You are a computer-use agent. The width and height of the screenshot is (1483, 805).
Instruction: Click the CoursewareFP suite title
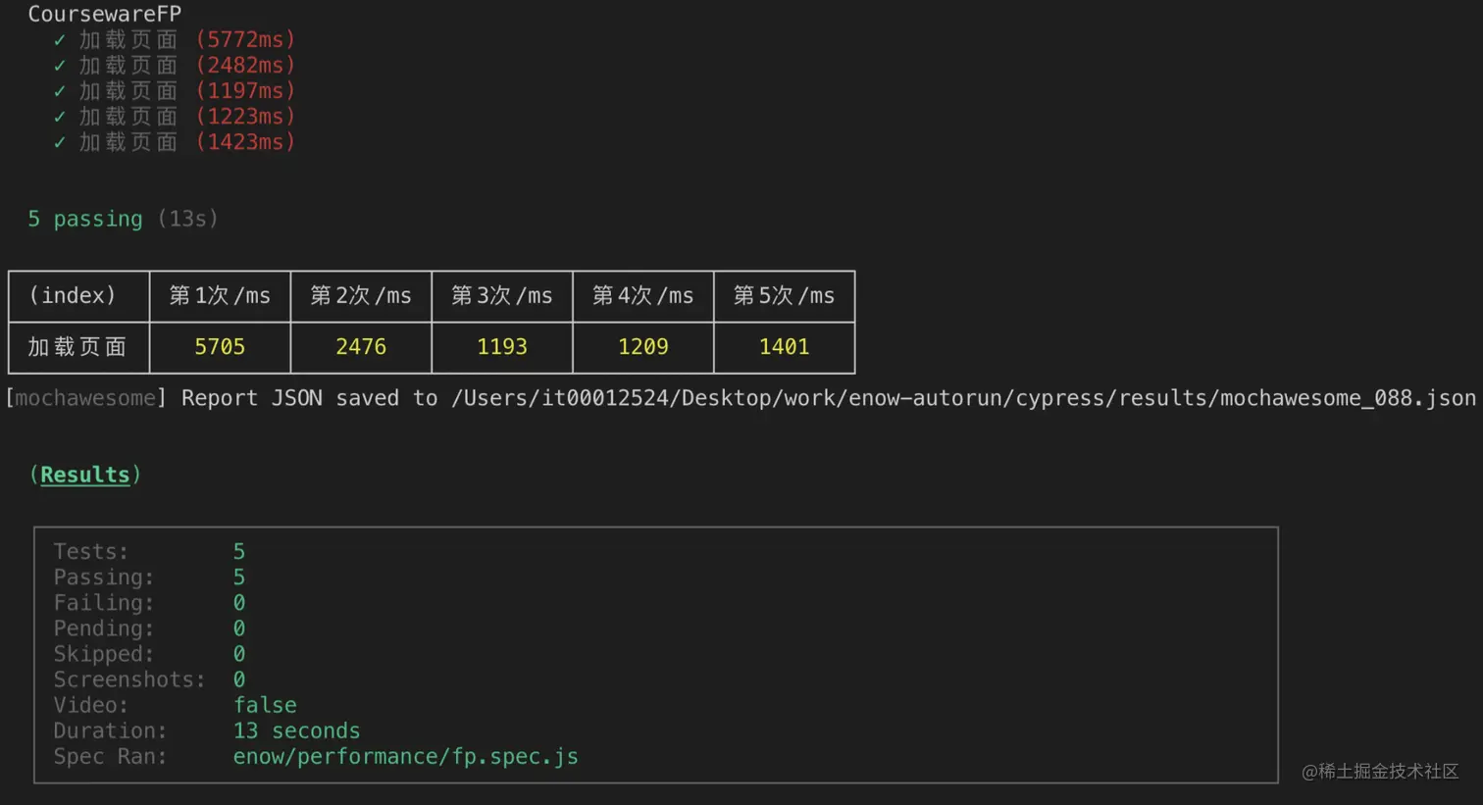tap(104, 14)
